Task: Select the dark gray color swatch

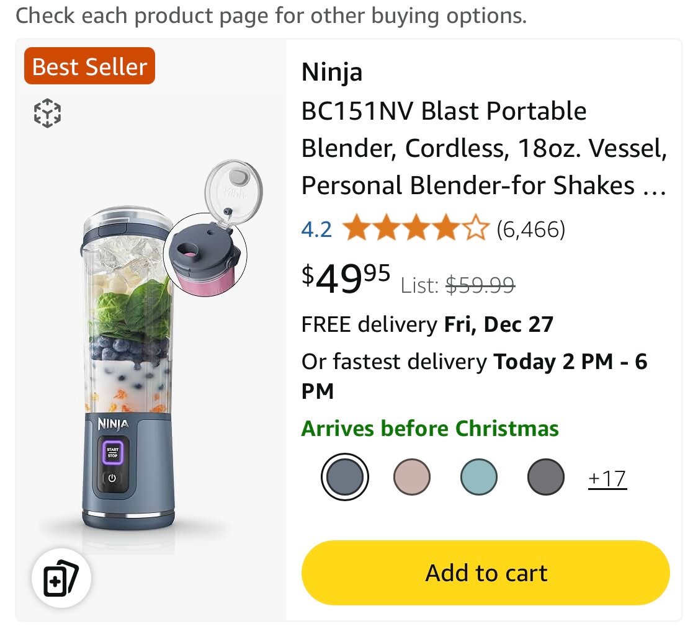Action: (546, 477)
